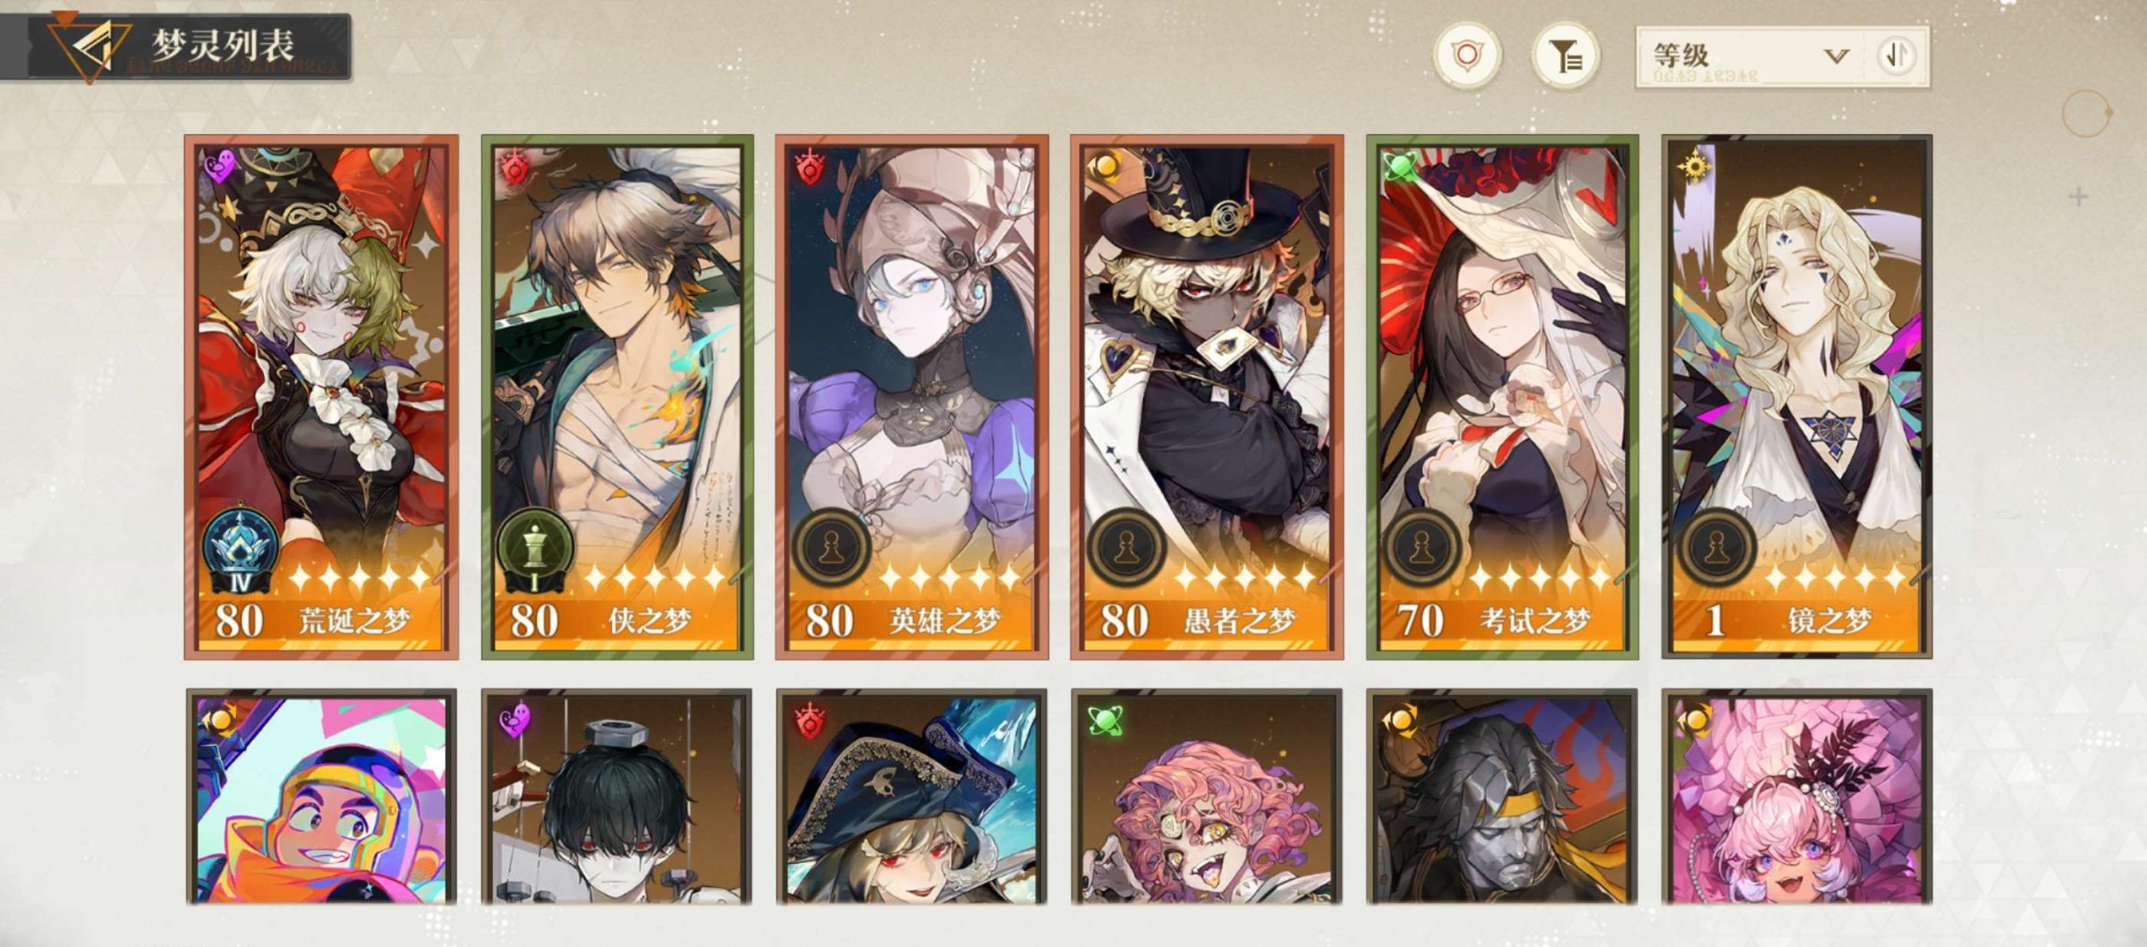Screen dimensions: 2147x947
Task: Open the pink-haired character card with green planet icon
Action: [1207, 796]
